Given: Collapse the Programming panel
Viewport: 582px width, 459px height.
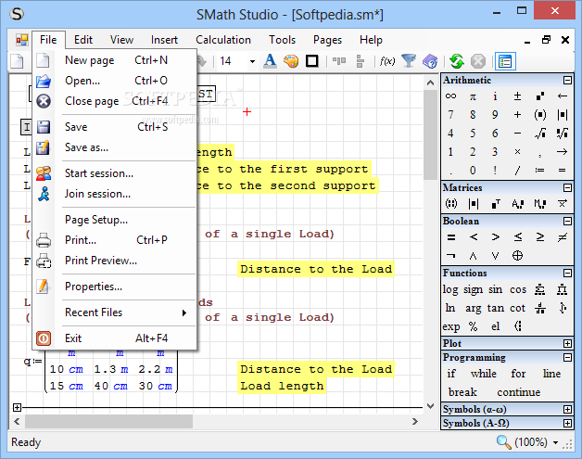Looking at the screenshot, I should (567, 357).
